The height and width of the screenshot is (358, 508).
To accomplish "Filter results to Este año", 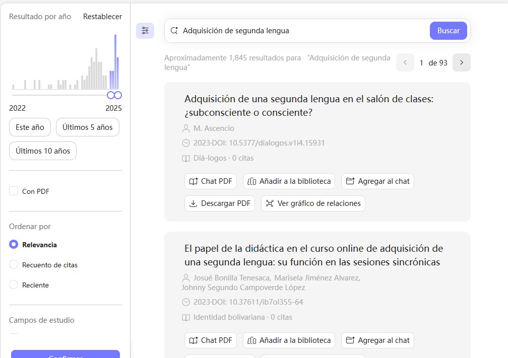I will 30,127.
